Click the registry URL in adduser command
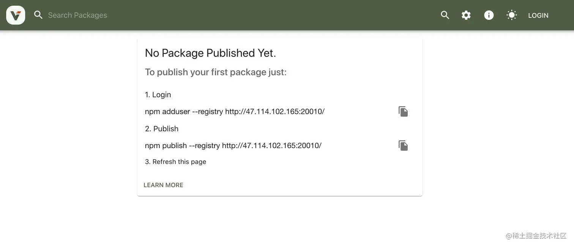Image resolution: width=574 pixels, height=247 pixels. pos(275,112)
